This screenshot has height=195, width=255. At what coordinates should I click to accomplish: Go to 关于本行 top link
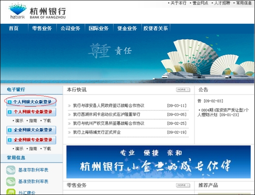pyautogui.click(x=178, y=3)
